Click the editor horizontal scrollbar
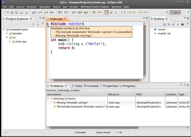This screenshot has height=137, width=191. tap(97, 80)
